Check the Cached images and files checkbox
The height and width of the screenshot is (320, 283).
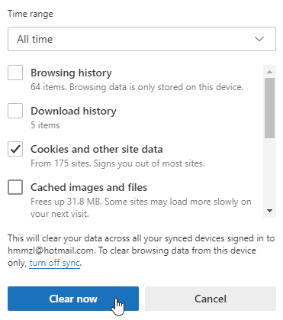(x=15, y=187)
